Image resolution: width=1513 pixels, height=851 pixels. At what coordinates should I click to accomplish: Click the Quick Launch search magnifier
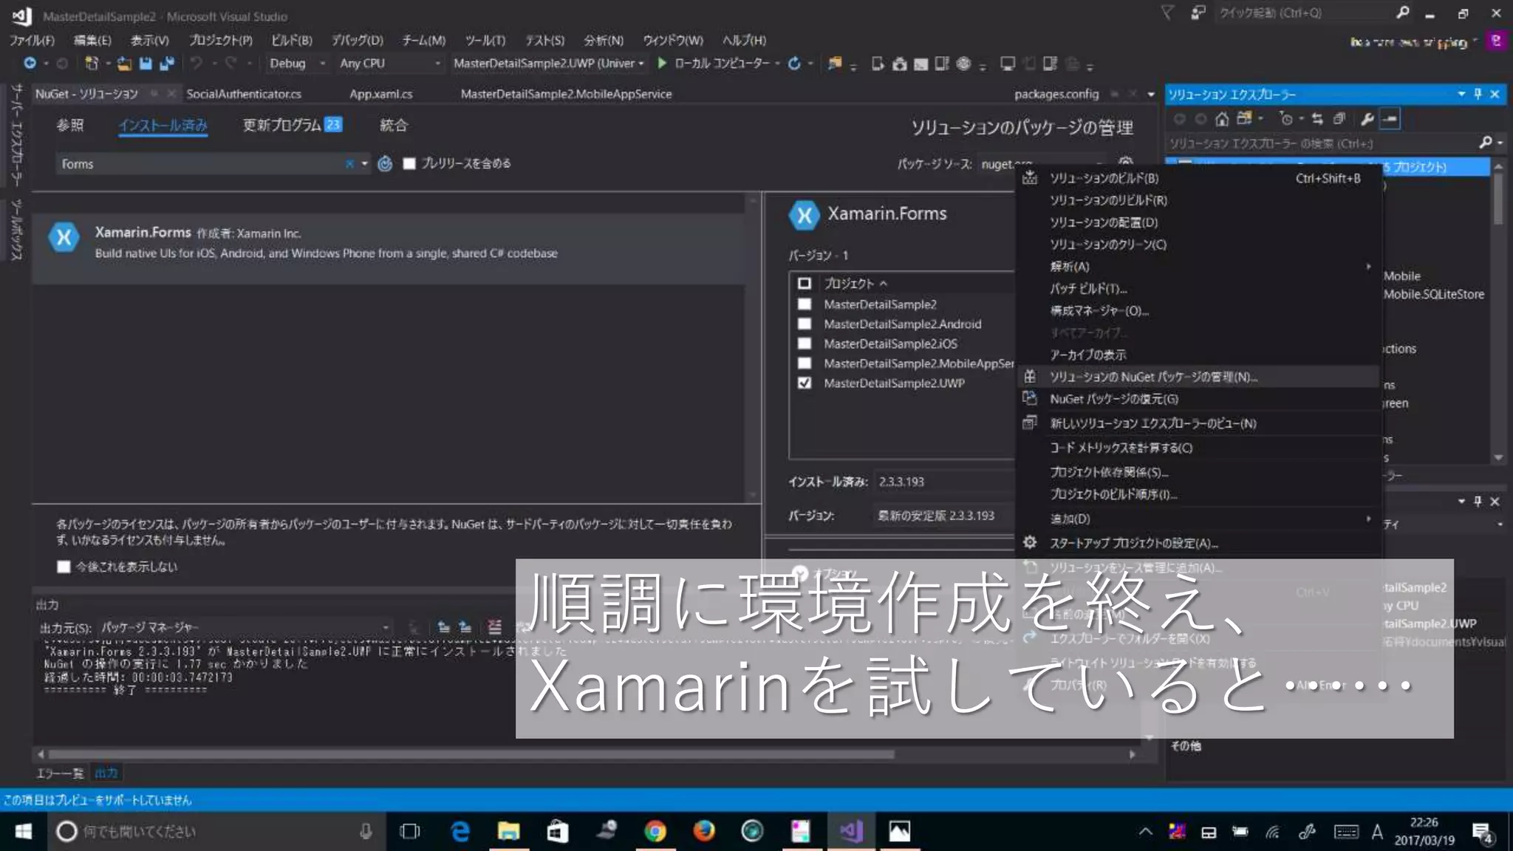point(1402,13)
